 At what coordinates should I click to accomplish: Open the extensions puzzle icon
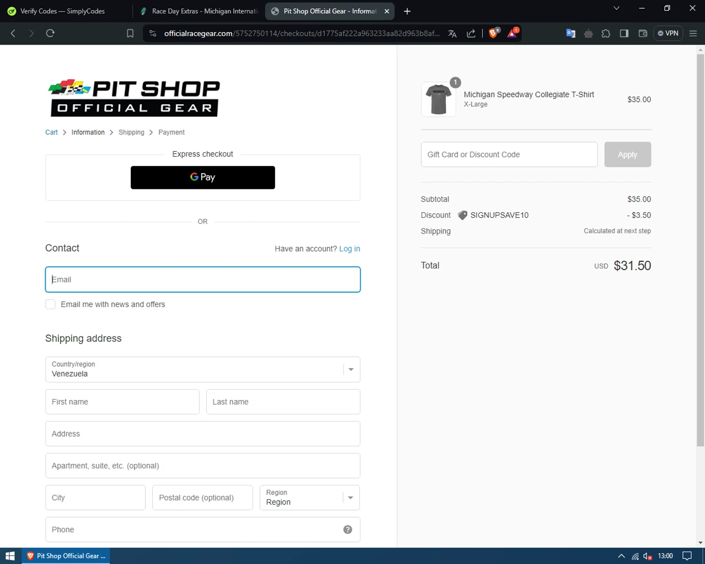(x=606, y=33)
